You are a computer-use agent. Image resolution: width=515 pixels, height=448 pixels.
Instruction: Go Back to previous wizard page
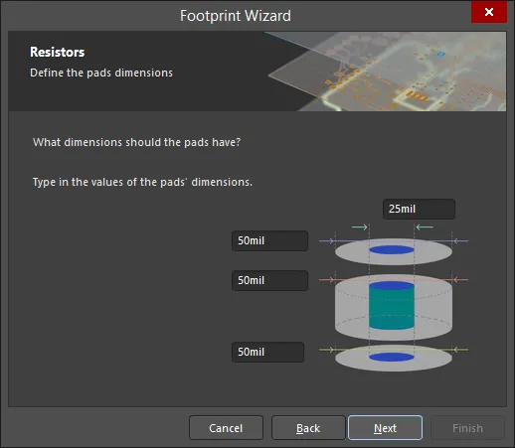coord(308,428)
